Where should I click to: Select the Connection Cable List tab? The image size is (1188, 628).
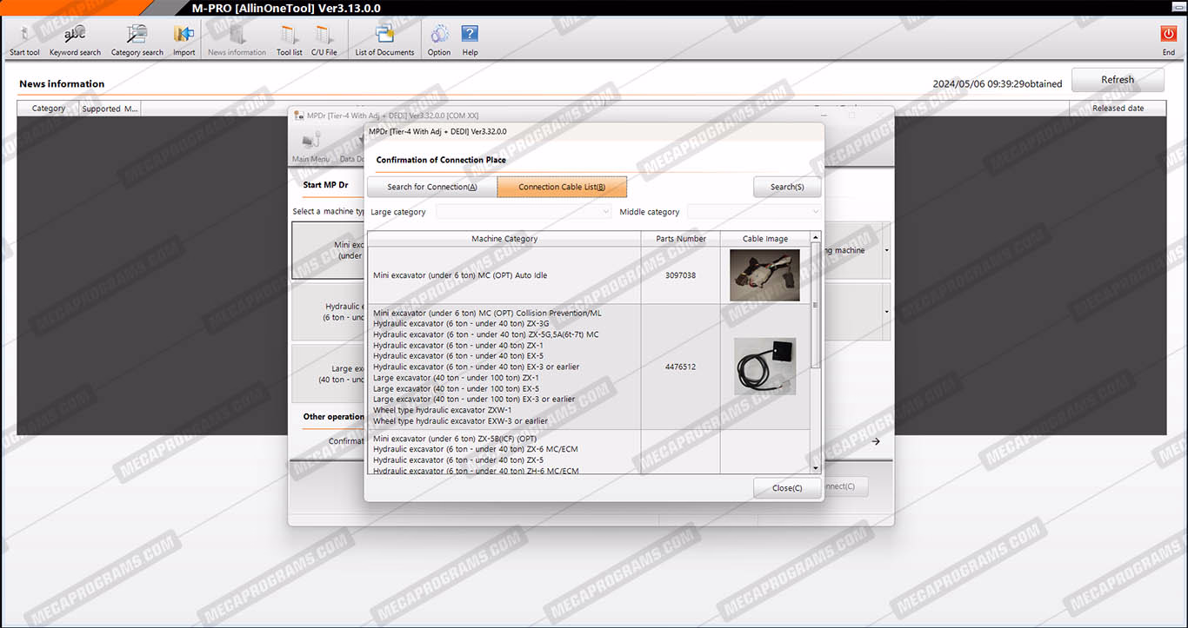562,187
